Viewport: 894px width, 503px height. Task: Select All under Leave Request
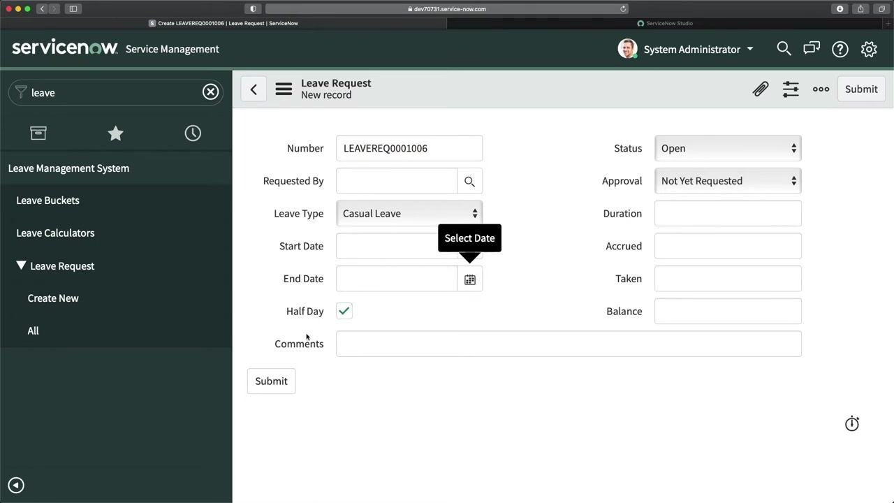[33, 331]
